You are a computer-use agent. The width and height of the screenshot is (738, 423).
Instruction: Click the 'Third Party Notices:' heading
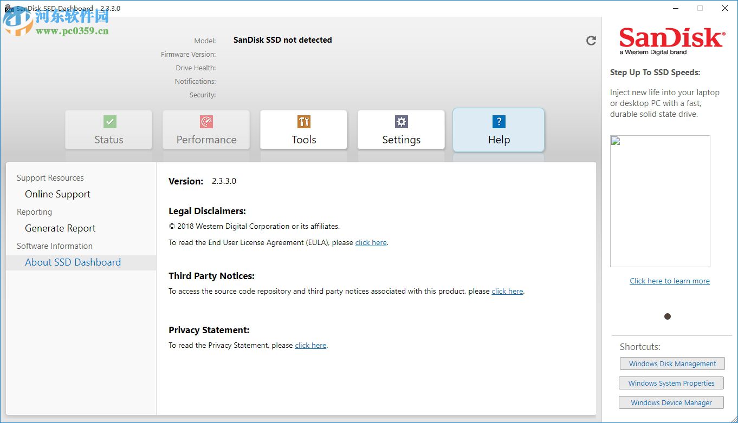pos(211,276)
